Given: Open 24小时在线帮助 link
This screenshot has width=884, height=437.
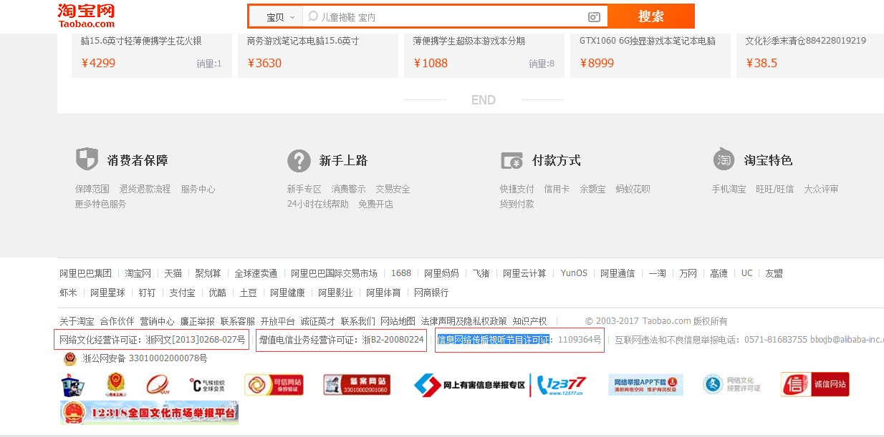Looking at the screenshot, I should (318, 205).
